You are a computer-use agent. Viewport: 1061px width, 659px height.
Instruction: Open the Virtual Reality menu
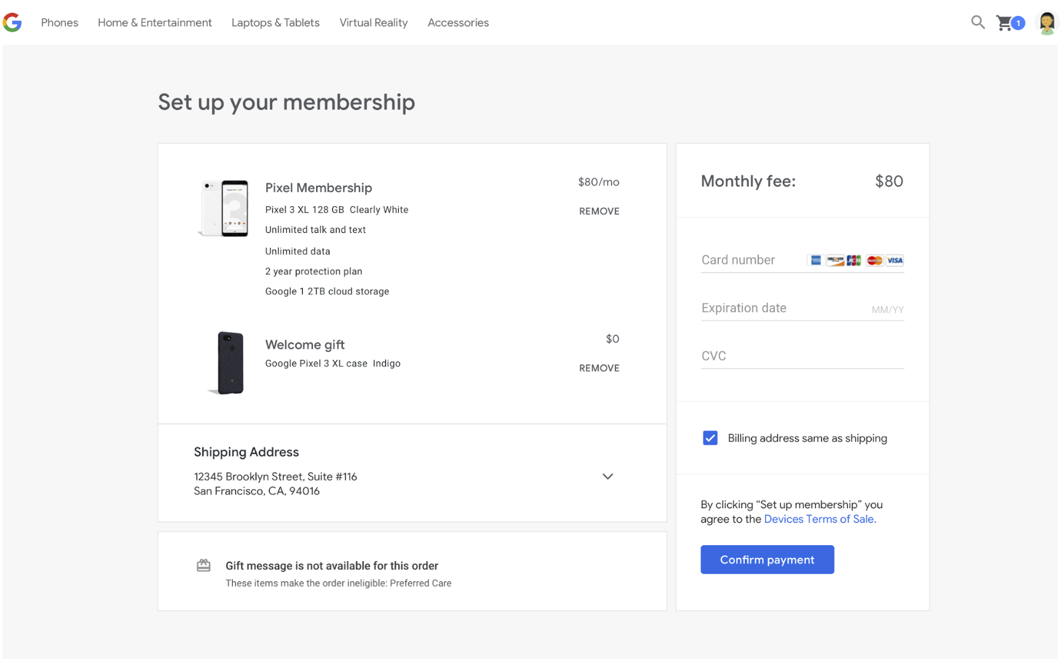tap(373, 23)
